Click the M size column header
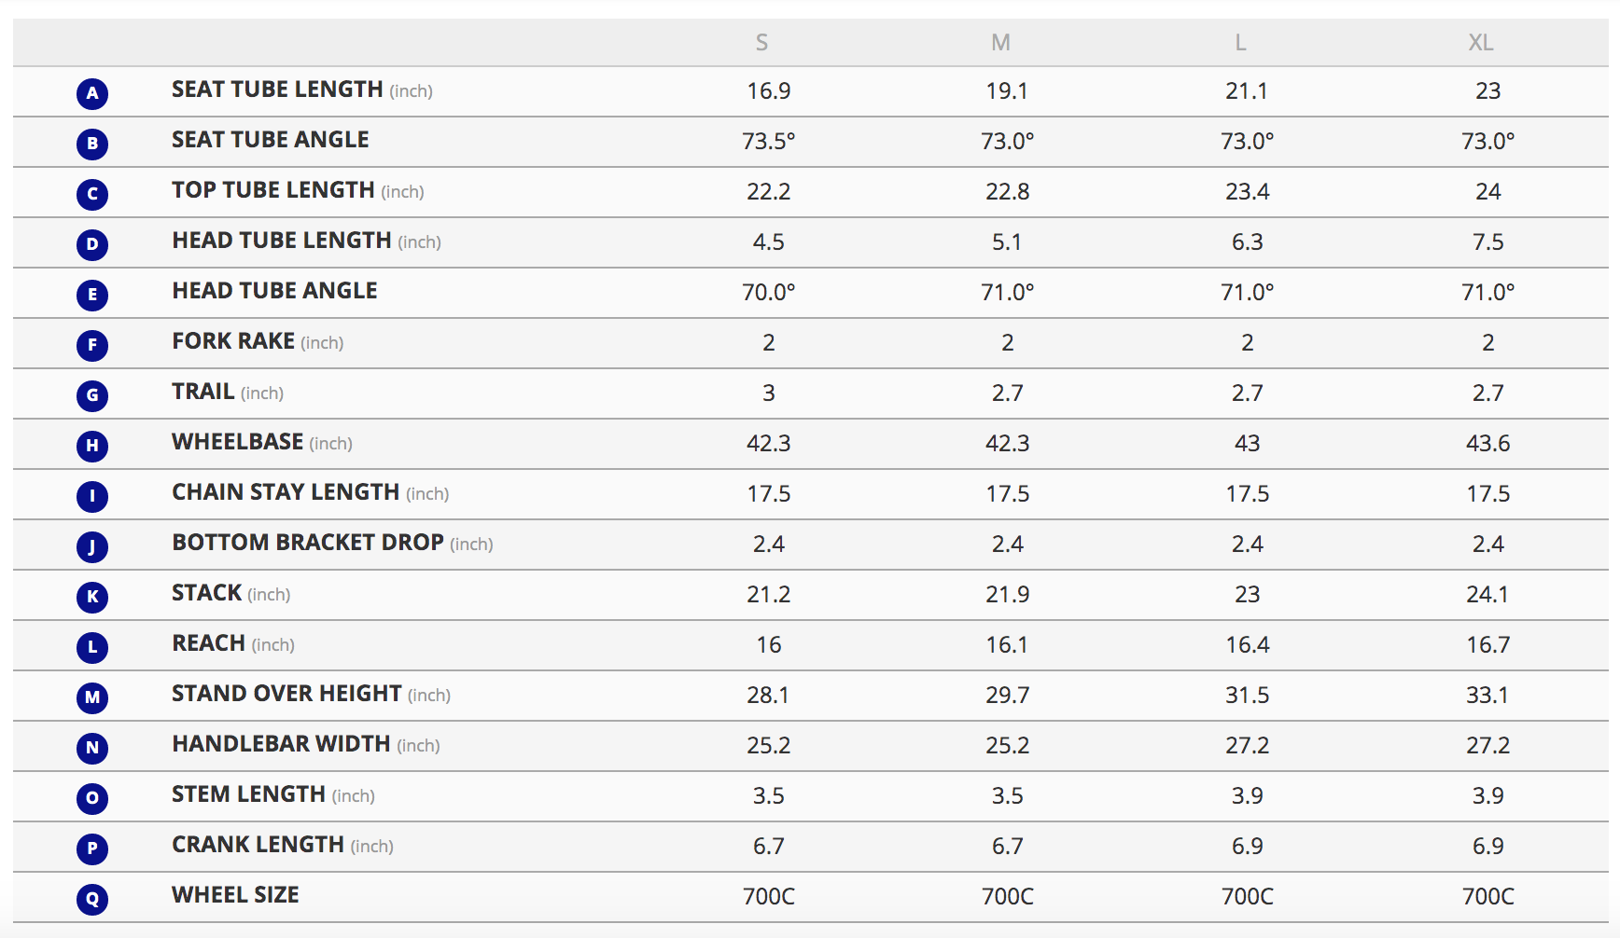 coord(1000,43)
